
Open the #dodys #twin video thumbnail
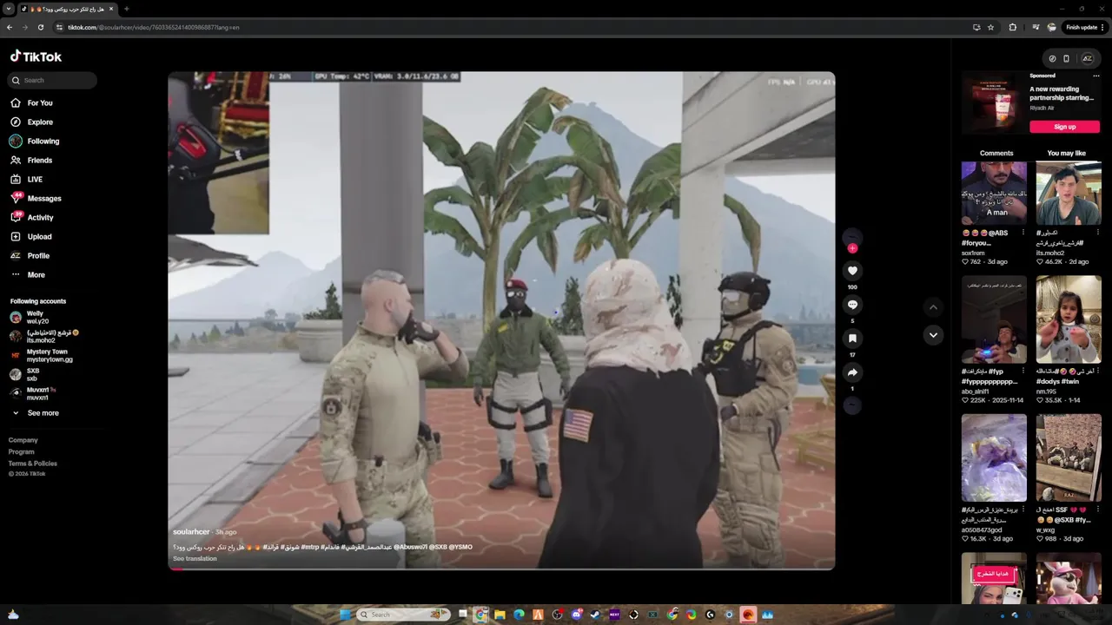click(1069, 319)
